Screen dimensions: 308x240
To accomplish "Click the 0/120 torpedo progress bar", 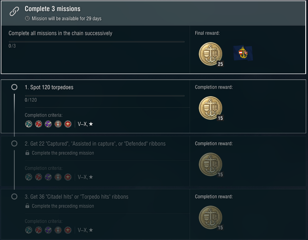I will (x=104, y=96).
